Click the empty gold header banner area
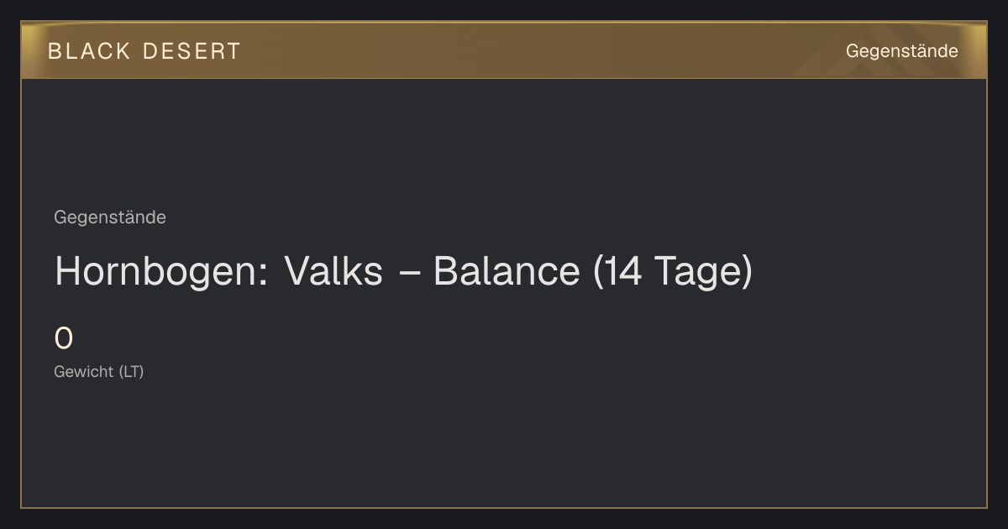 click(x=538, y=50)
